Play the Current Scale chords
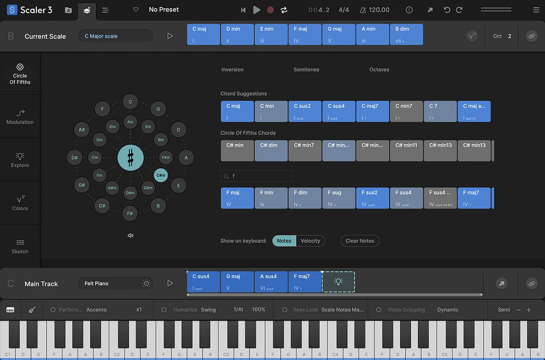Screen dimensions: 545x360 (170, 36)
